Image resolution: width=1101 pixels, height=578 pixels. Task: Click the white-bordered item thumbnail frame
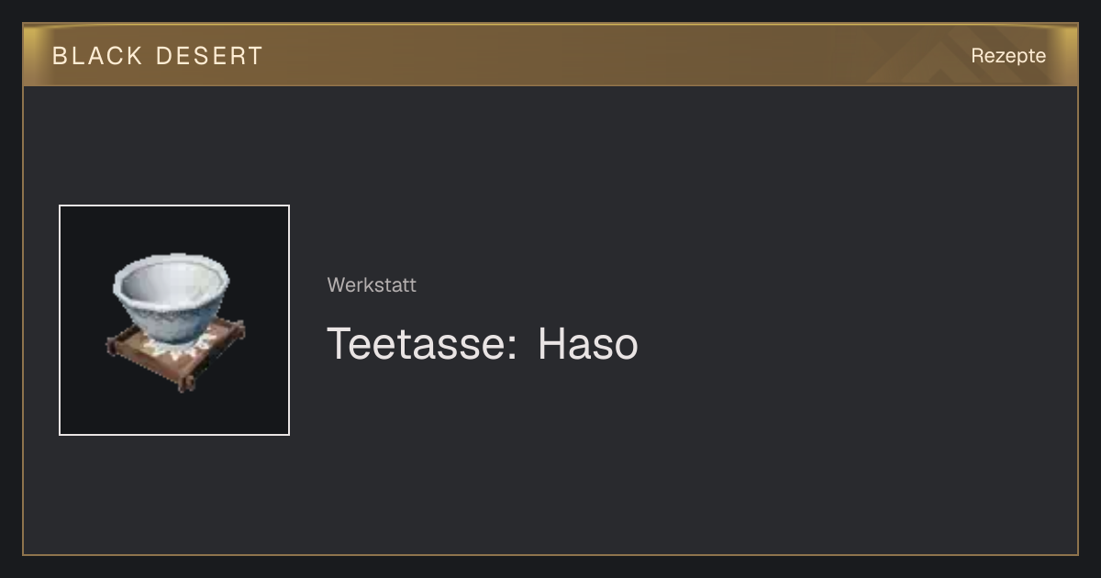[174, 320]
